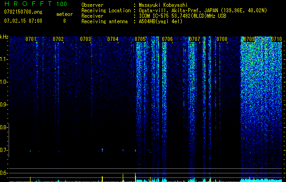Click the 0707 time marker
Screen dimensions: 286x182
tap(195, 39)
